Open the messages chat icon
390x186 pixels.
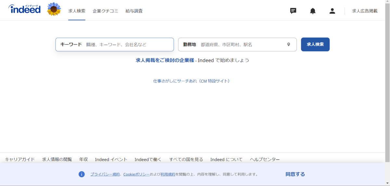(x=293, y=11)
